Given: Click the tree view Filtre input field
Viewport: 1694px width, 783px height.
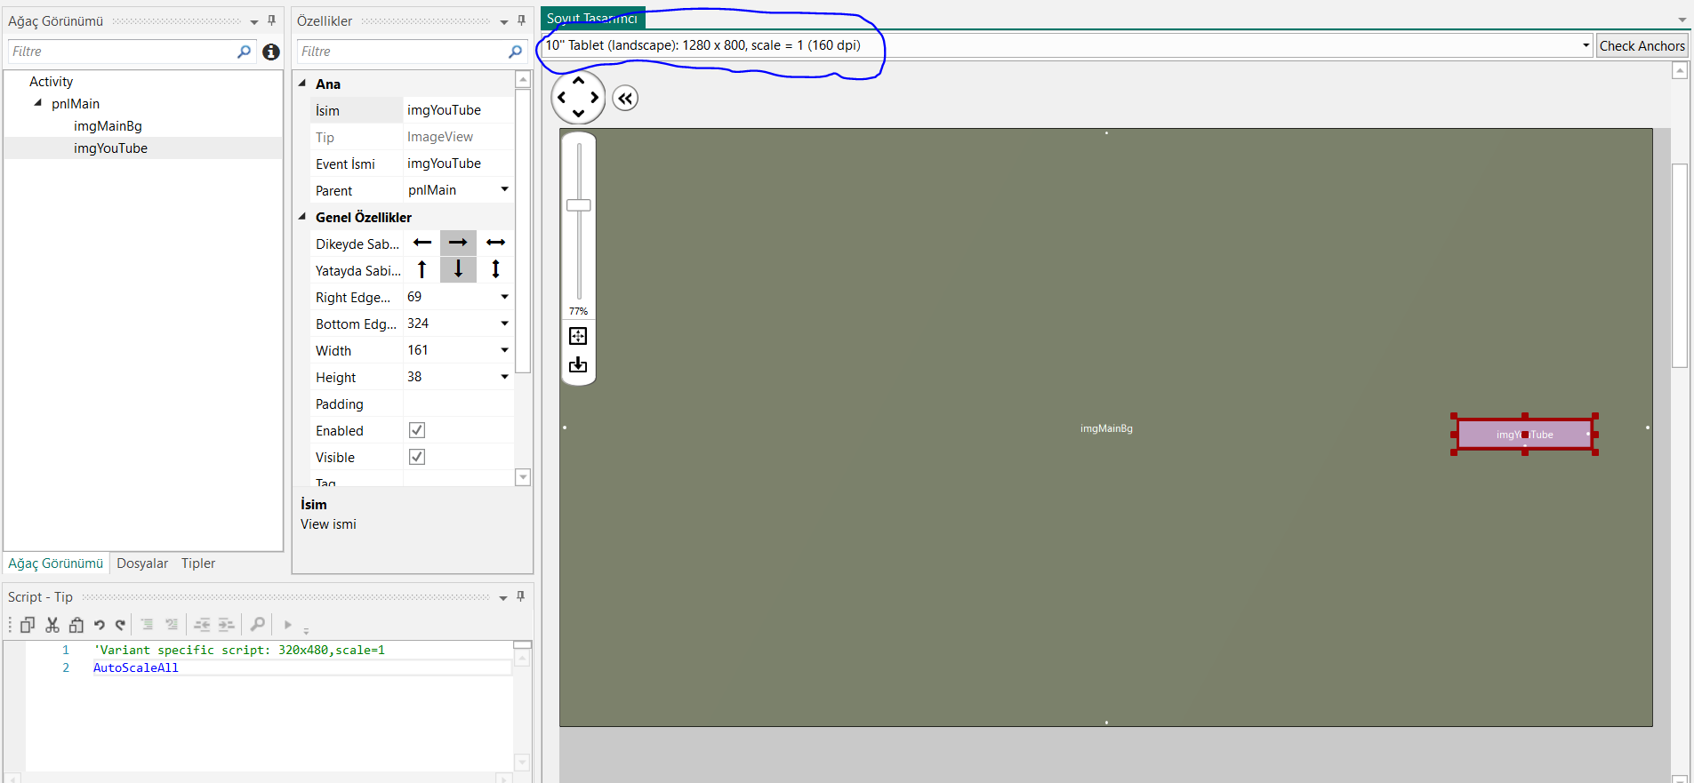Looking at the screenshot, I should [123, 52].
